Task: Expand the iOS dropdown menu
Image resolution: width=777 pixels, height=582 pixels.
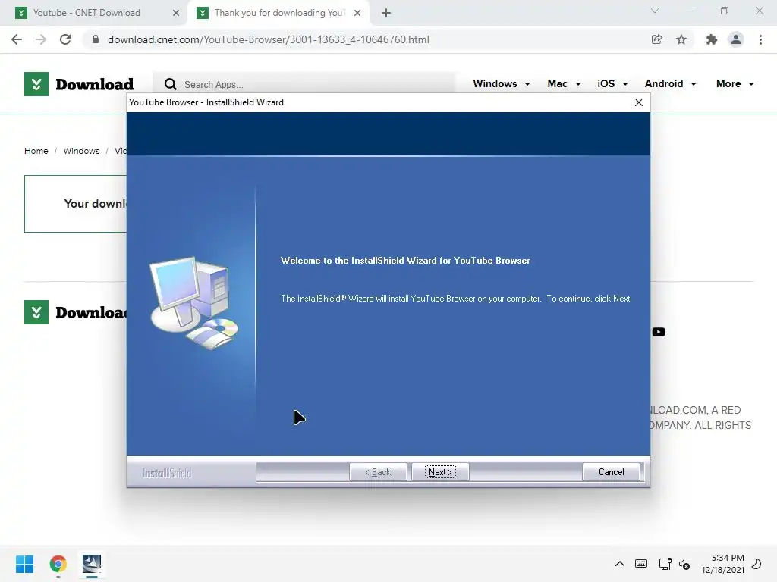Action: pyautogui.click(x=612, y=83)
